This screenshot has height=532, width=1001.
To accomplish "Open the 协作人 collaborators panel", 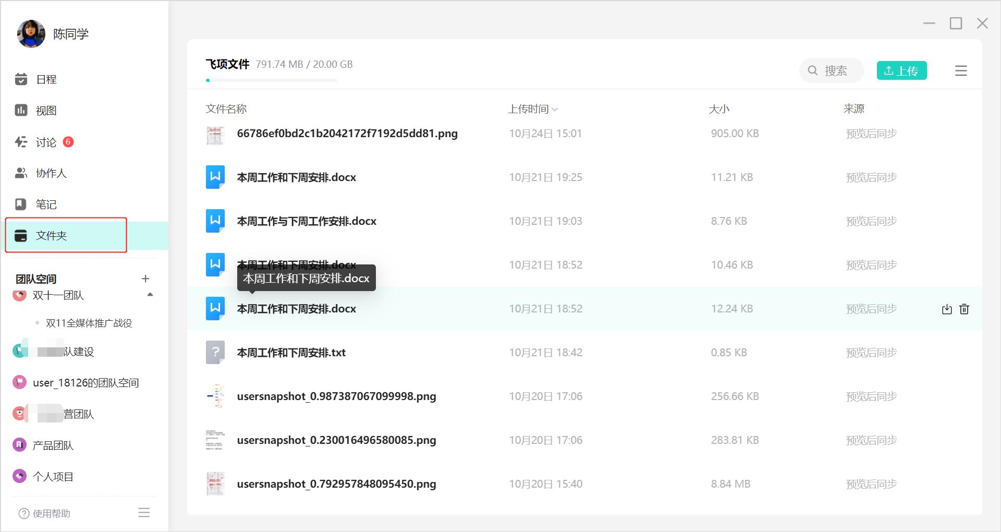I will pyautogui.click(x=51, y=173).
